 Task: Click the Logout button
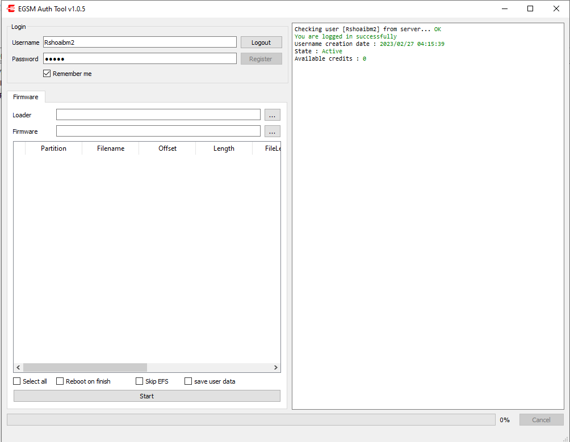pyautogui.click(x=261, y=42)
